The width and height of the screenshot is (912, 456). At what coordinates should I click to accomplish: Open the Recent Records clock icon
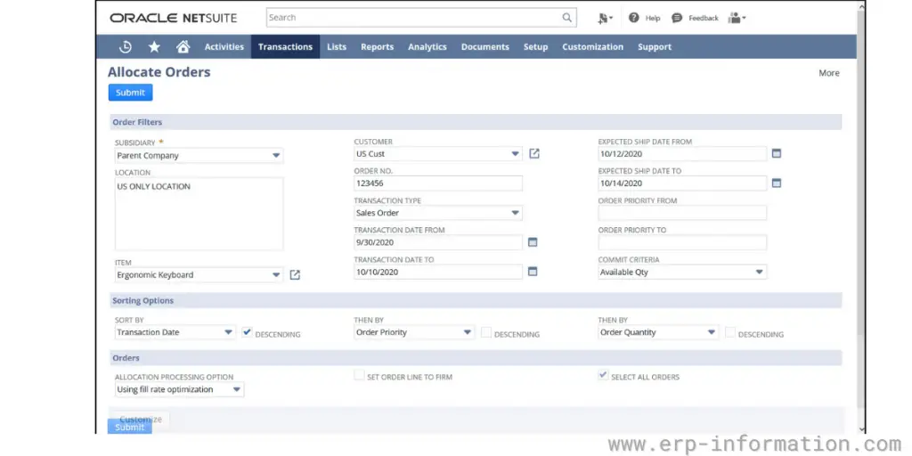(126, 47)
